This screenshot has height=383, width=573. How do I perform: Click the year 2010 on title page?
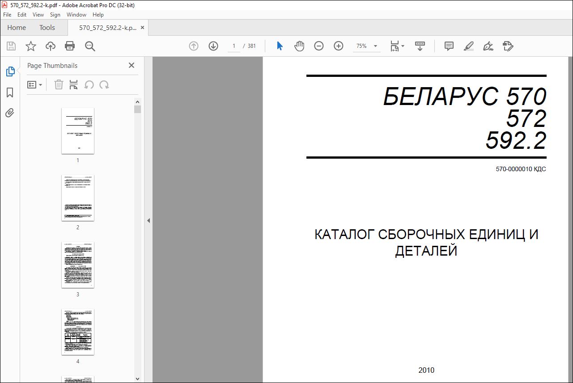coord(426,370)
